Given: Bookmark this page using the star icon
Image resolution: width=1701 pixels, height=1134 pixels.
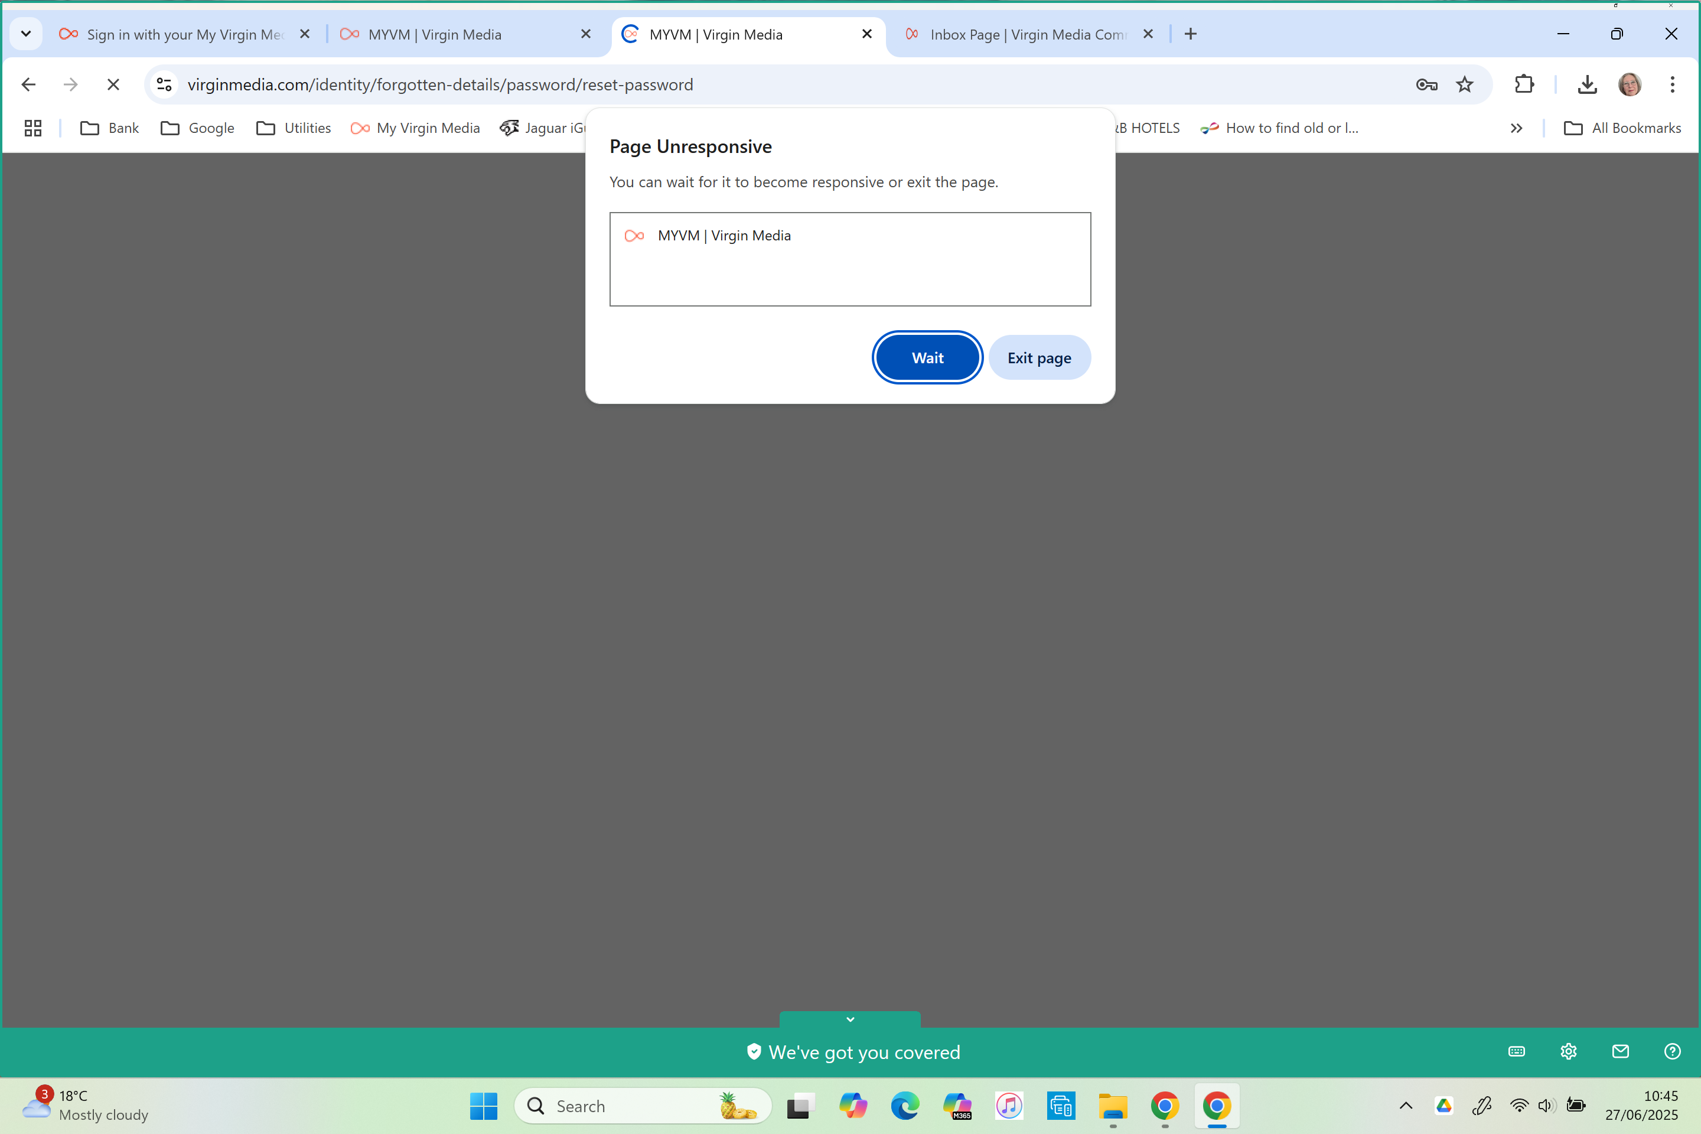Looking at the screenshot, I should [1465, 84].
